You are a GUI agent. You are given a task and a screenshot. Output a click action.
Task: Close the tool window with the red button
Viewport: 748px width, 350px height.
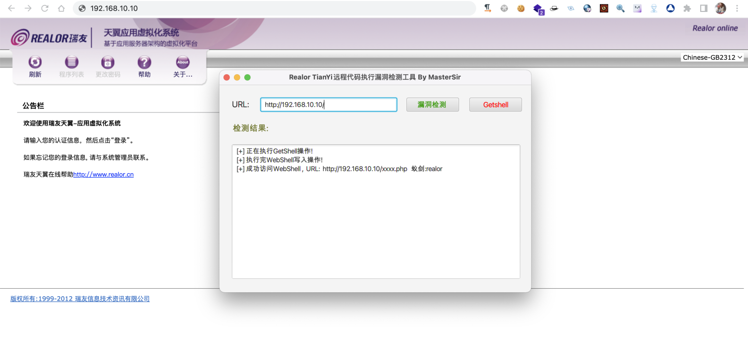click(x=227, y=77)
